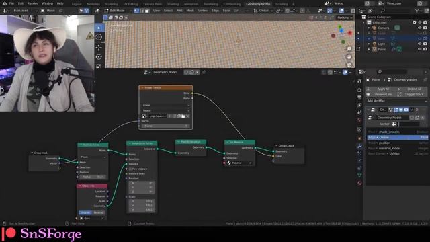
Task: Click the viewport navigation gizmo
Action: pyautogui.click(x=342, y=34)
